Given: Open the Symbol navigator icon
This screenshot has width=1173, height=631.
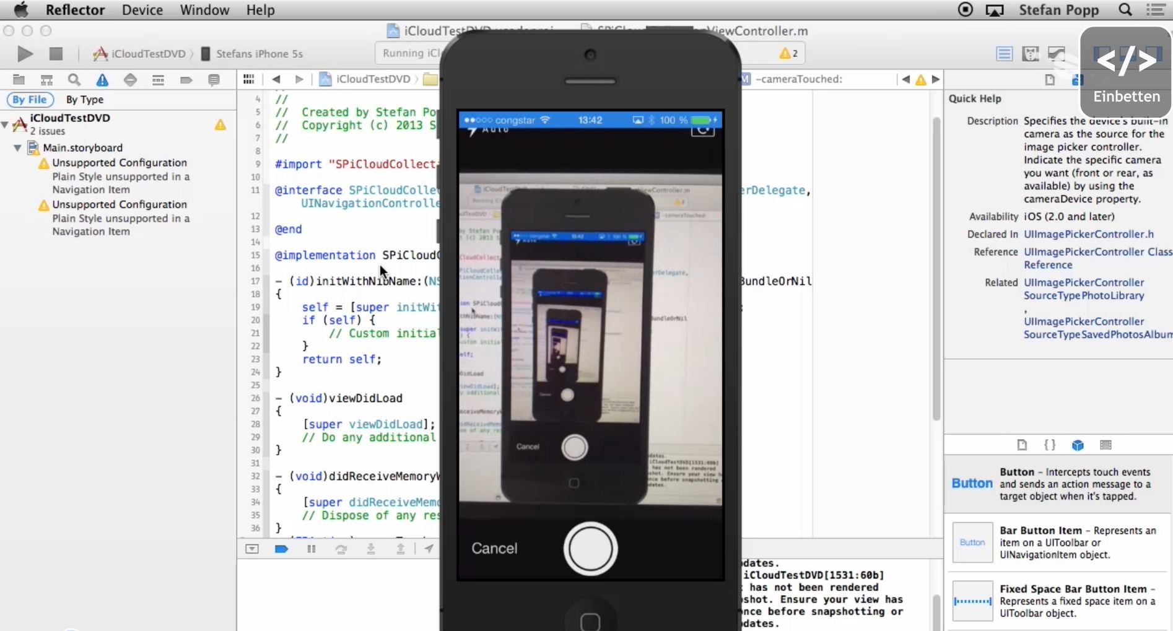Looking at the screenshot, I should pyautogui.click(x=46, y=79).
